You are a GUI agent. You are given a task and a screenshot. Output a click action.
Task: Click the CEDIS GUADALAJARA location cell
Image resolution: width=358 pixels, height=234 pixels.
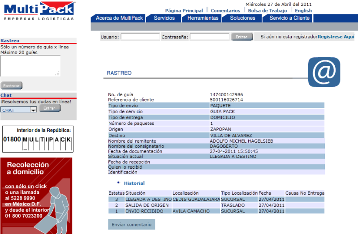(196, 200)
